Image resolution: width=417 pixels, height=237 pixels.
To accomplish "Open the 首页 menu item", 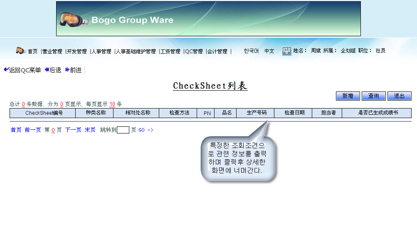I will tap(32, 51).
